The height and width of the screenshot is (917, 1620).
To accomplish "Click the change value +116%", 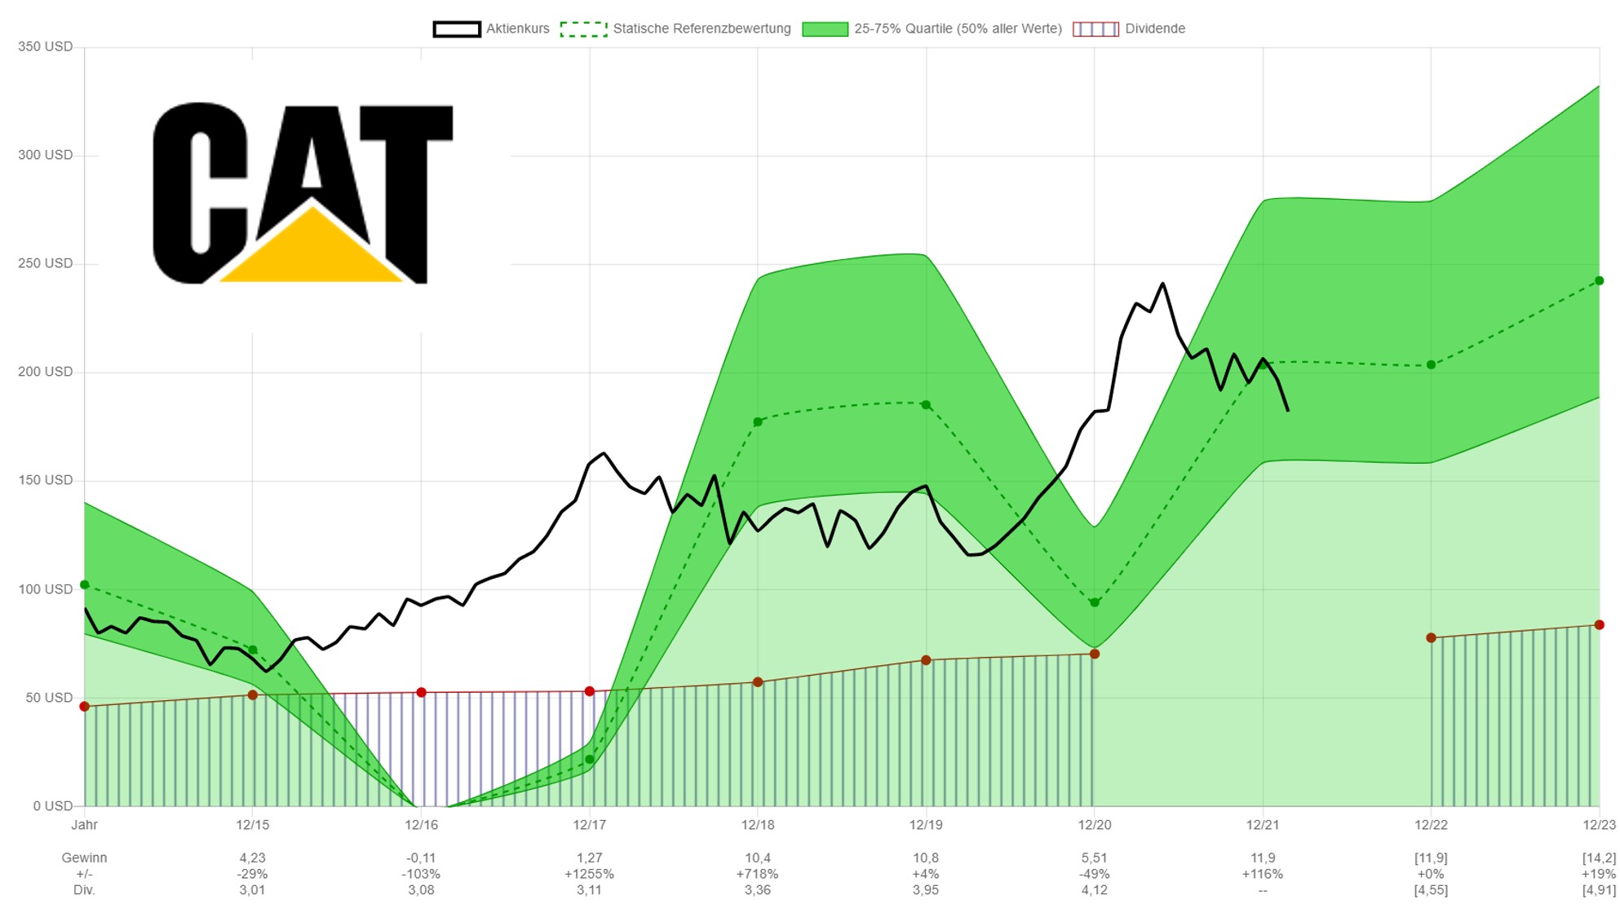I will (x=1263, y=874).
